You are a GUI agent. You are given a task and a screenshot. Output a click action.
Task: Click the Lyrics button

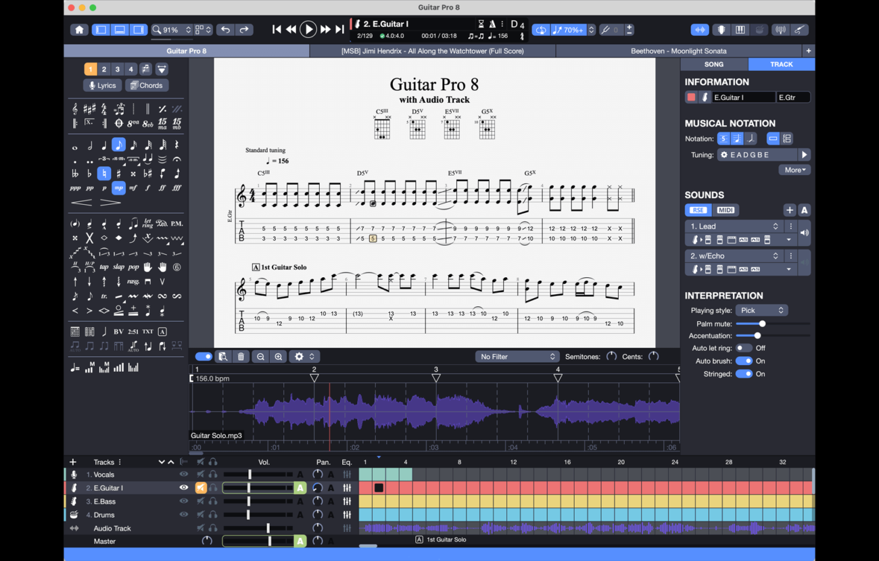[101, 85]
